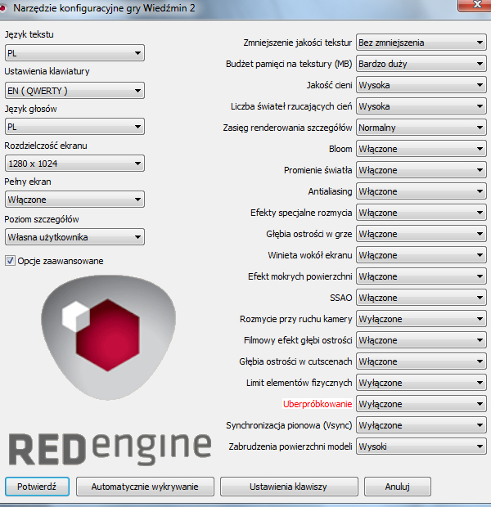Expand the Bloom setting dropdown
Screen dimensions: 491x507
tap(421, 149)
